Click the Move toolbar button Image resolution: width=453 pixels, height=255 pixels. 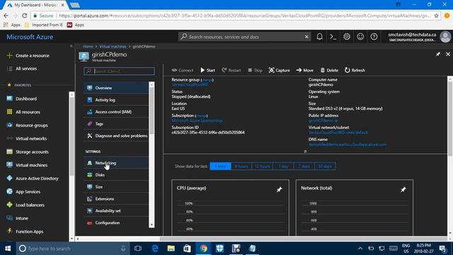pyautogui.click(x=305, y=70)
